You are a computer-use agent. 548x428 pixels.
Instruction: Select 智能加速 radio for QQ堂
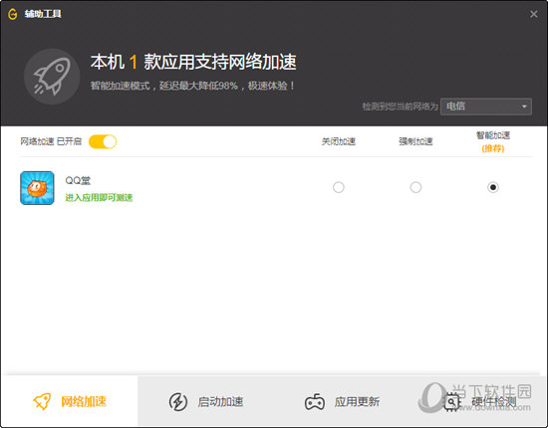493,187
